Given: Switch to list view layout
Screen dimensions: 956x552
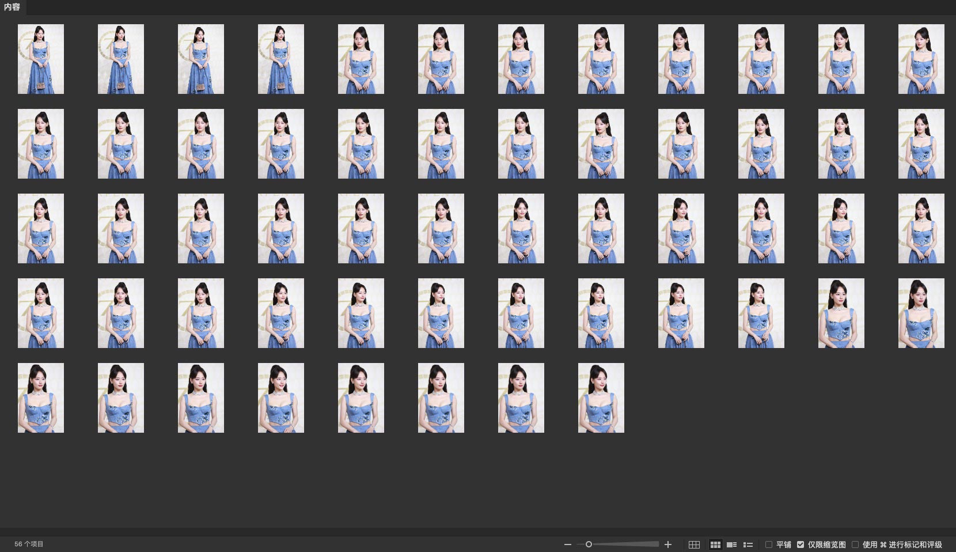Looking at the screenshot, I should point(748,545).
